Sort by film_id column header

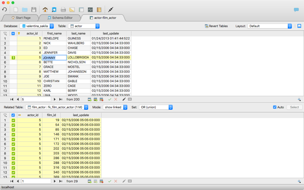[51, 115]
